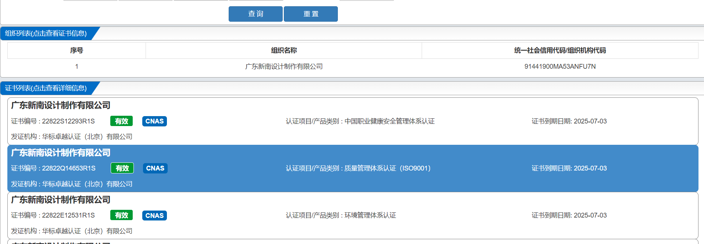Select credit code 91441900MA53ANFU7N
The image size is (704, 244).
click(x=560, y=67)
